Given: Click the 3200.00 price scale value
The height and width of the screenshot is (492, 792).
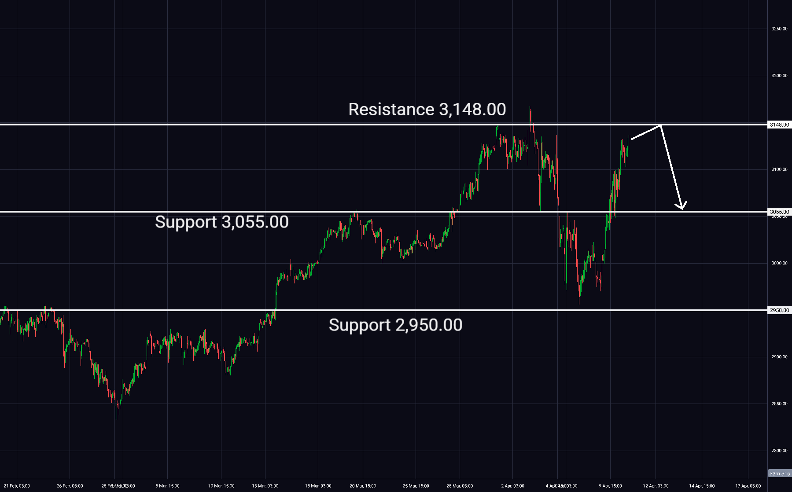Looking at the screenshot, I should [779, 76].
